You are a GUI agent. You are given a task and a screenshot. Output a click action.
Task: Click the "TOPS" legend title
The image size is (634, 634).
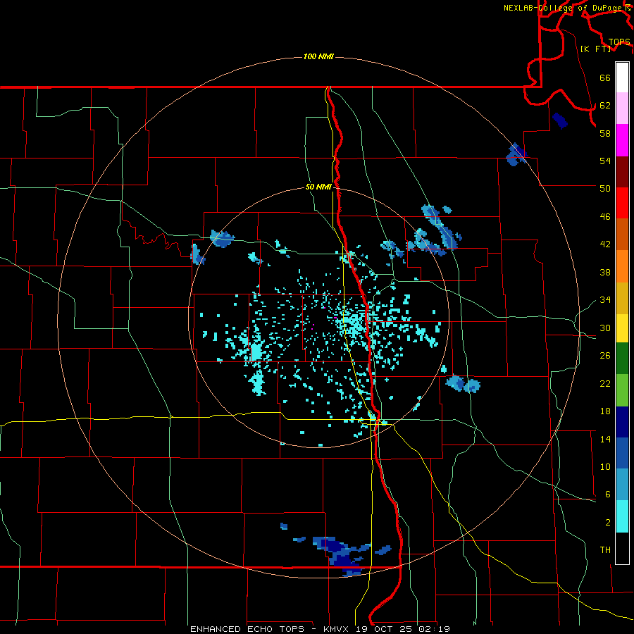click(619, 42)
